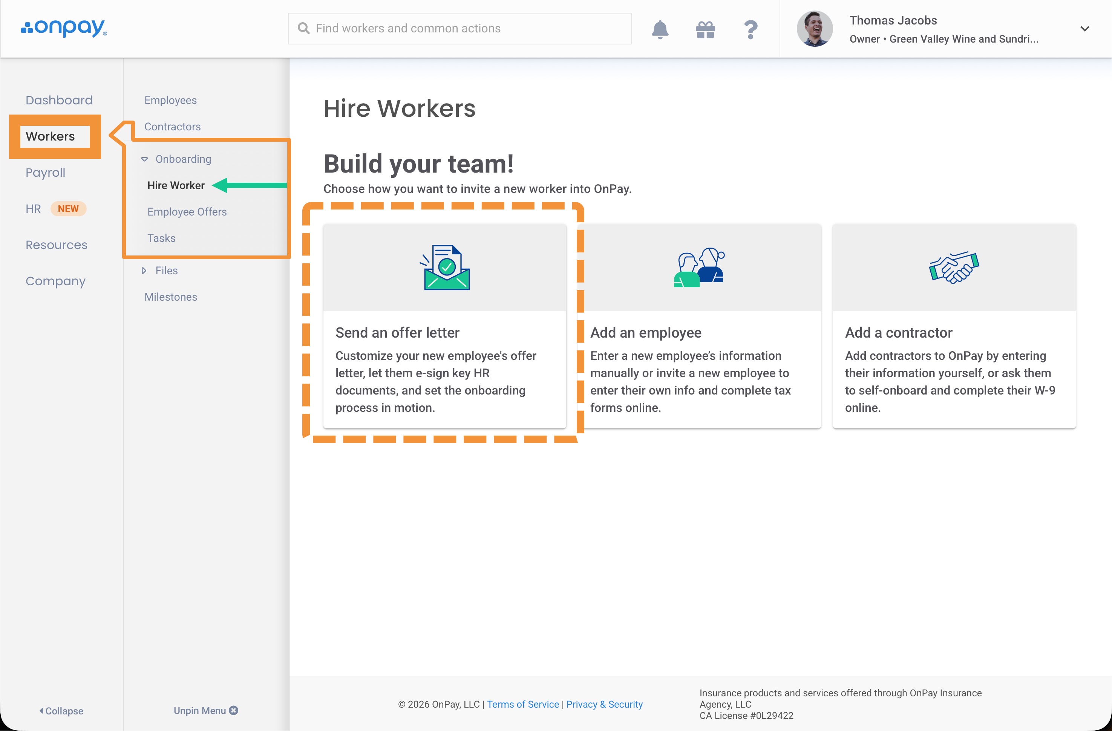Open the Privacy & Security link
The height and width of the screenshot is (731, 1112).
coord(604,704)
